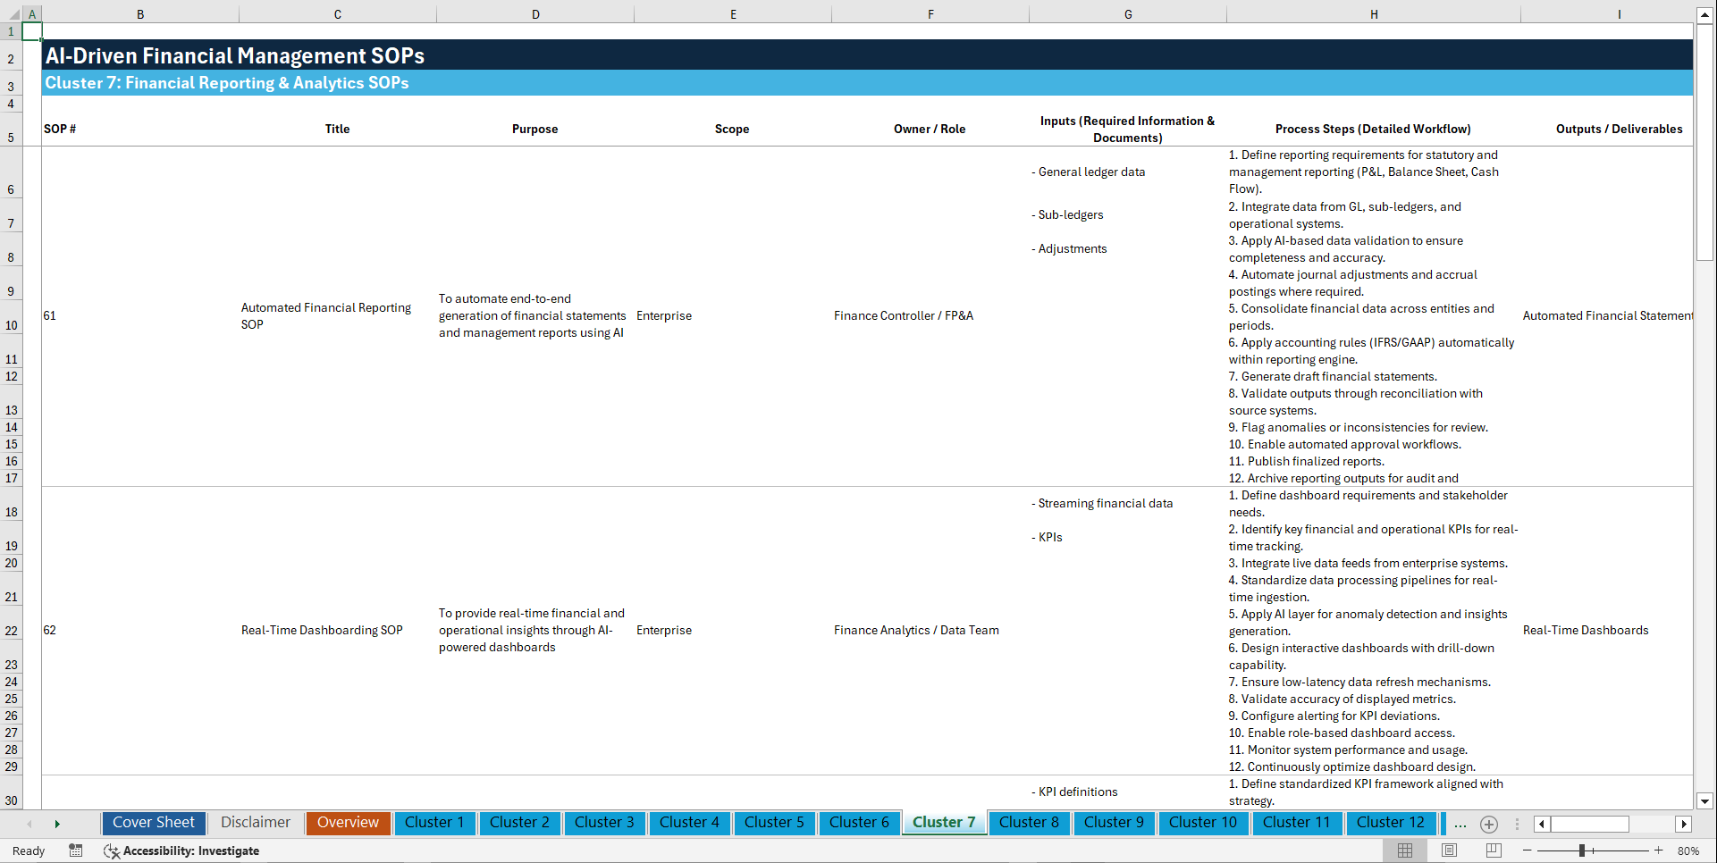Viewport: 1717px width, 863px height.
Task: Open the Disclaimer sheet
Action: 255,823
